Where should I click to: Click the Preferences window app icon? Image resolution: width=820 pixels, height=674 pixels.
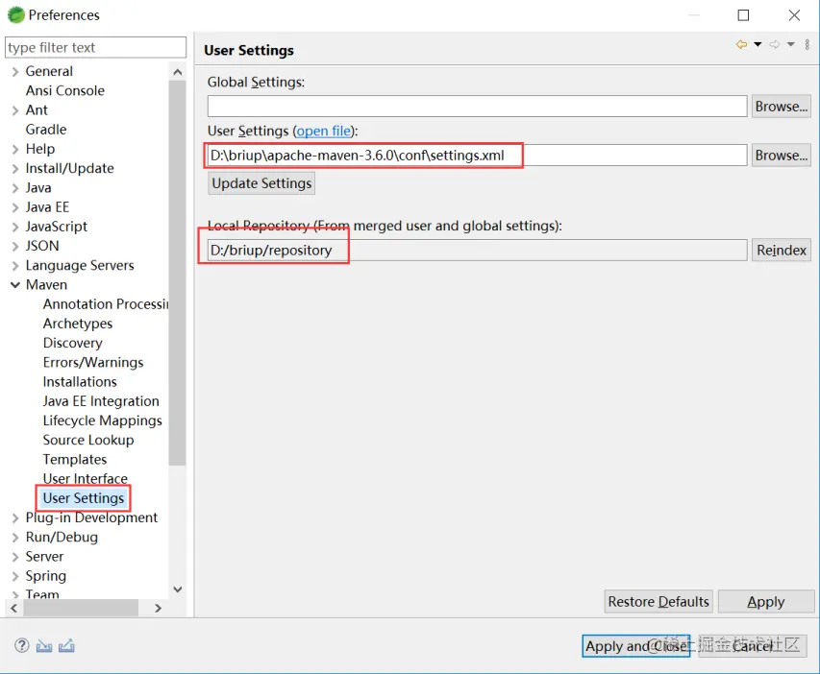point(16,15)
